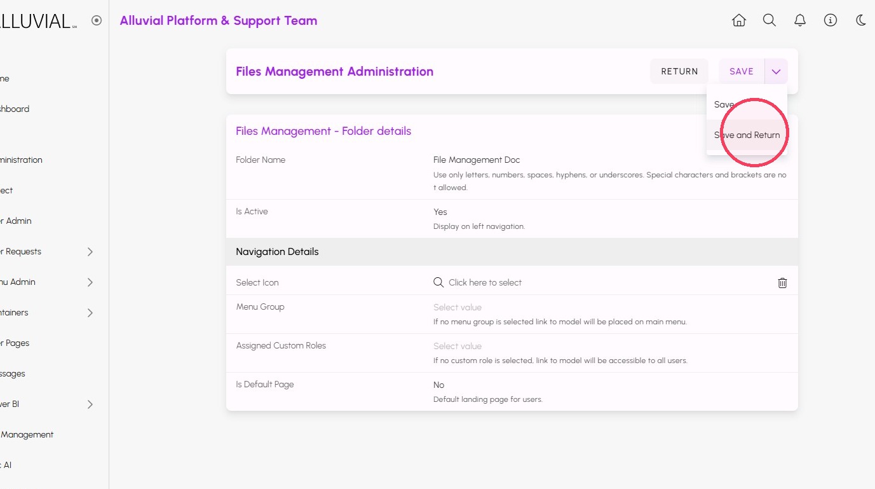This screenshot has width=875, height=489.
Task: Open the Save options dropdown arrow
Action: tap(777, 72)
